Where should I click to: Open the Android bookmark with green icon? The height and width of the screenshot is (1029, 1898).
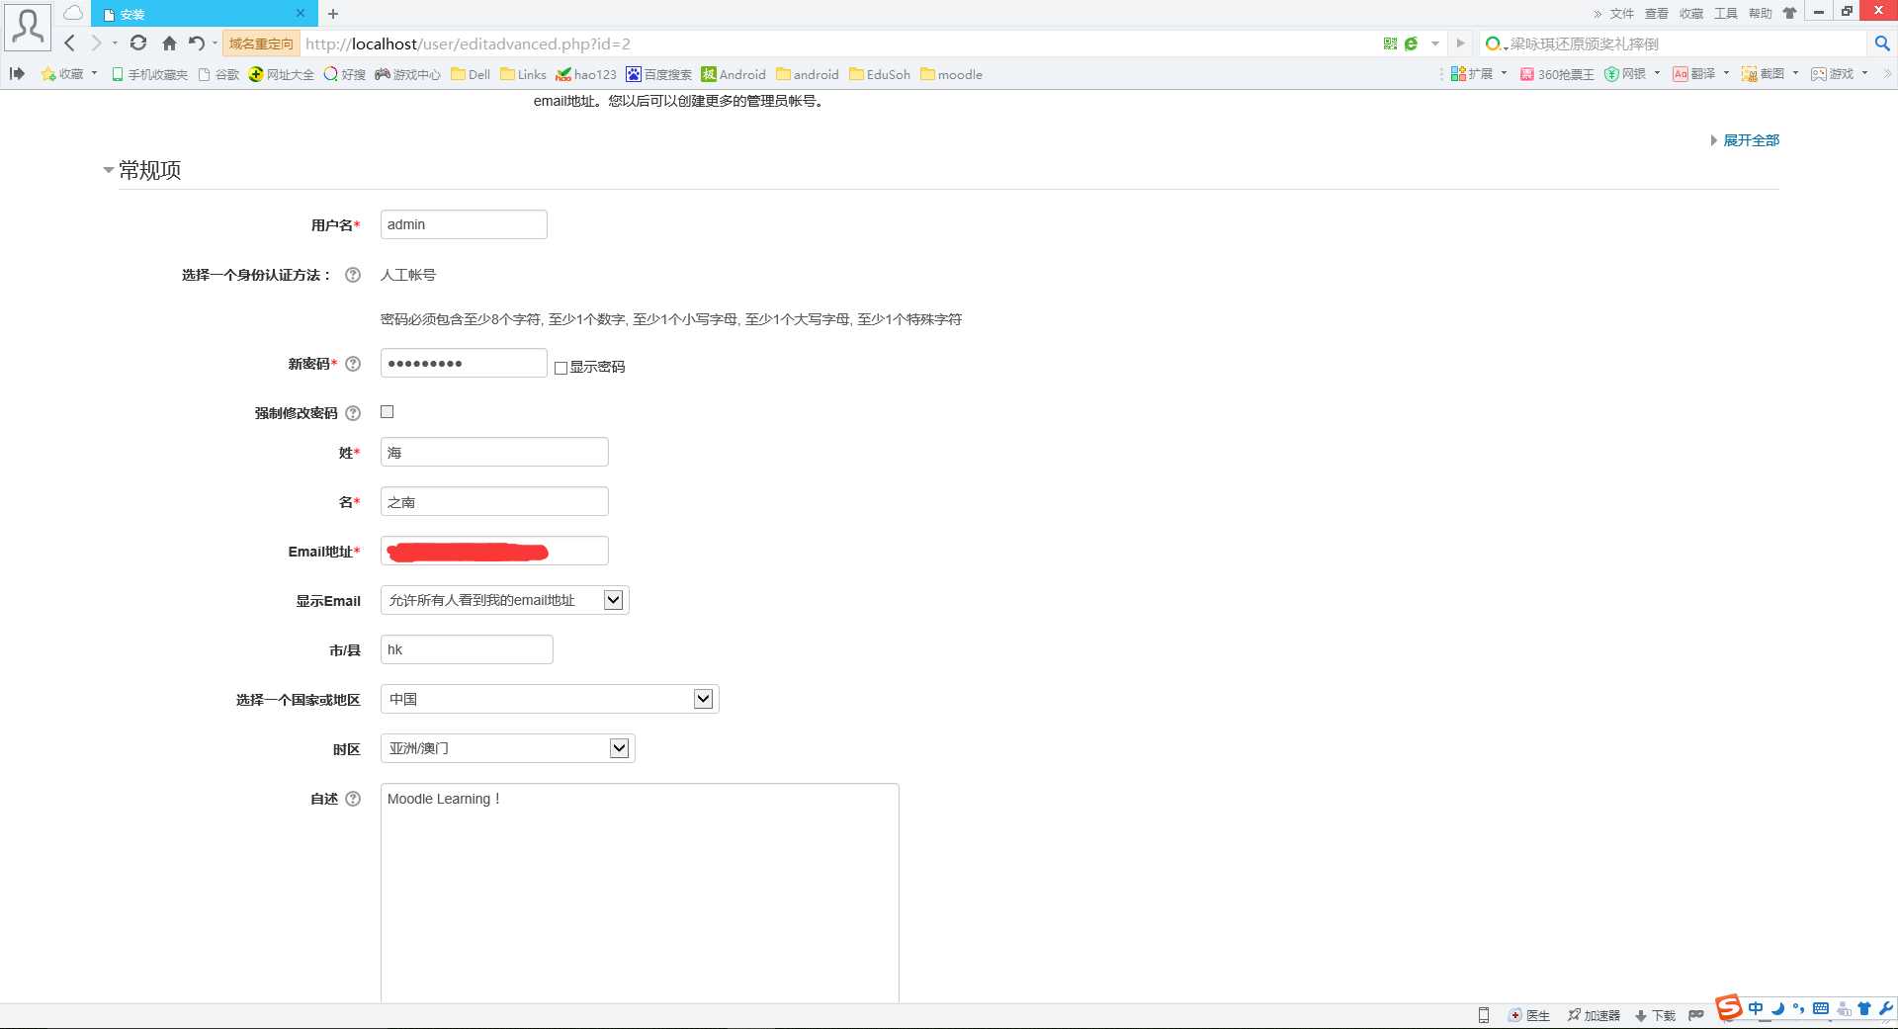(x=733, y=74)
